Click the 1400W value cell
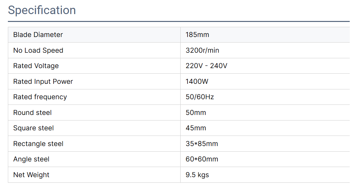Image resolution: width=354 pixels, height=186 pixels. (265, 82)
